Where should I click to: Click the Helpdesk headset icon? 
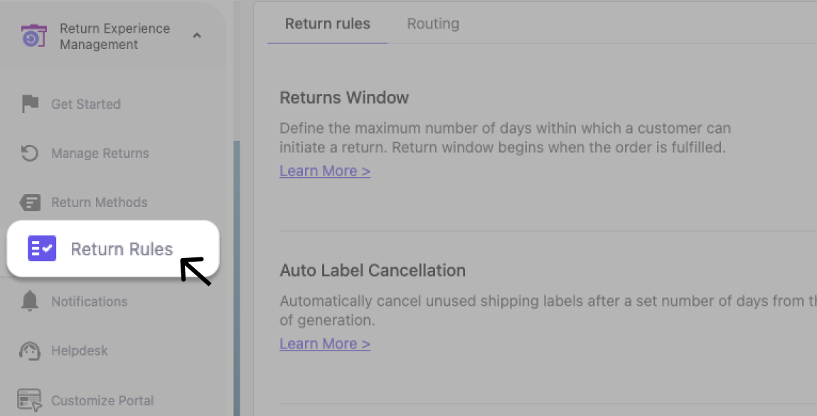pyautogui.click(x=30, y=351)
